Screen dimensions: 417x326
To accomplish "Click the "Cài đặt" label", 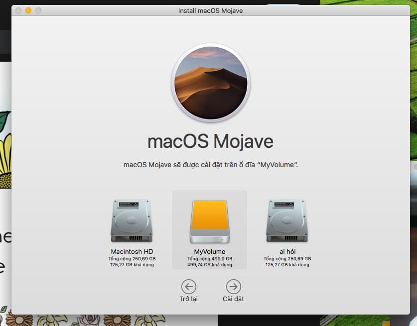I will point(233,299).
